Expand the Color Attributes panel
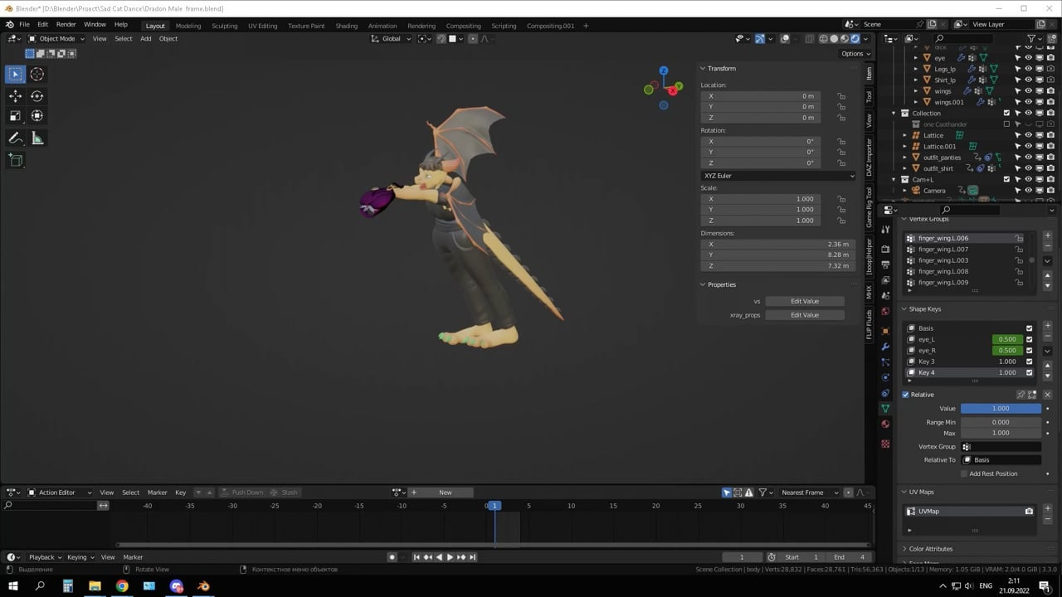This screenshot has width=1062, height=597. (x=904, y=549)
